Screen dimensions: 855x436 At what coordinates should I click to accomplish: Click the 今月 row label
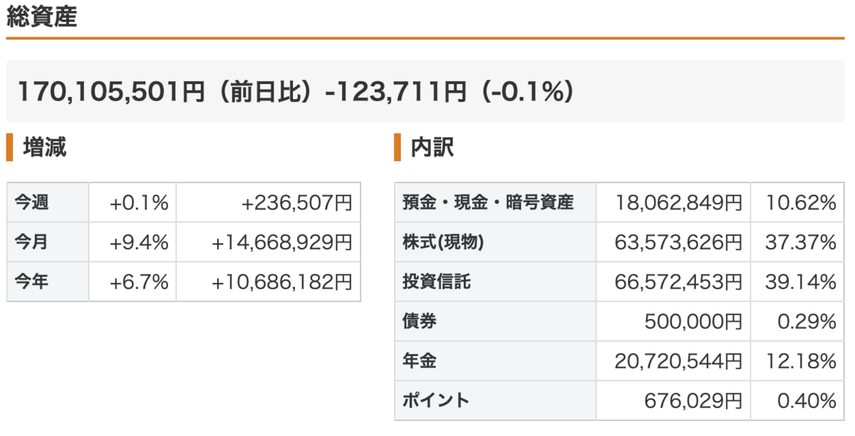(x=32, y=242)
